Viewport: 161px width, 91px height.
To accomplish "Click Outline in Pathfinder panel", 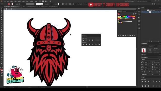I will [96, 44].
